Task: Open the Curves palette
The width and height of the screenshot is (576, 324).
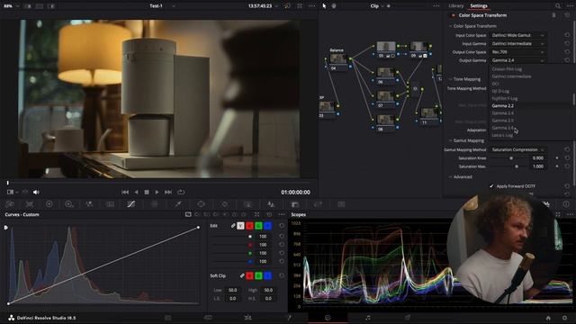Action: click(130, 204)
